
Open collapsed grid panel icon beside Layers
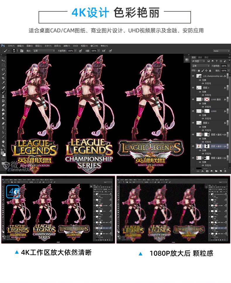click(187, 60)
